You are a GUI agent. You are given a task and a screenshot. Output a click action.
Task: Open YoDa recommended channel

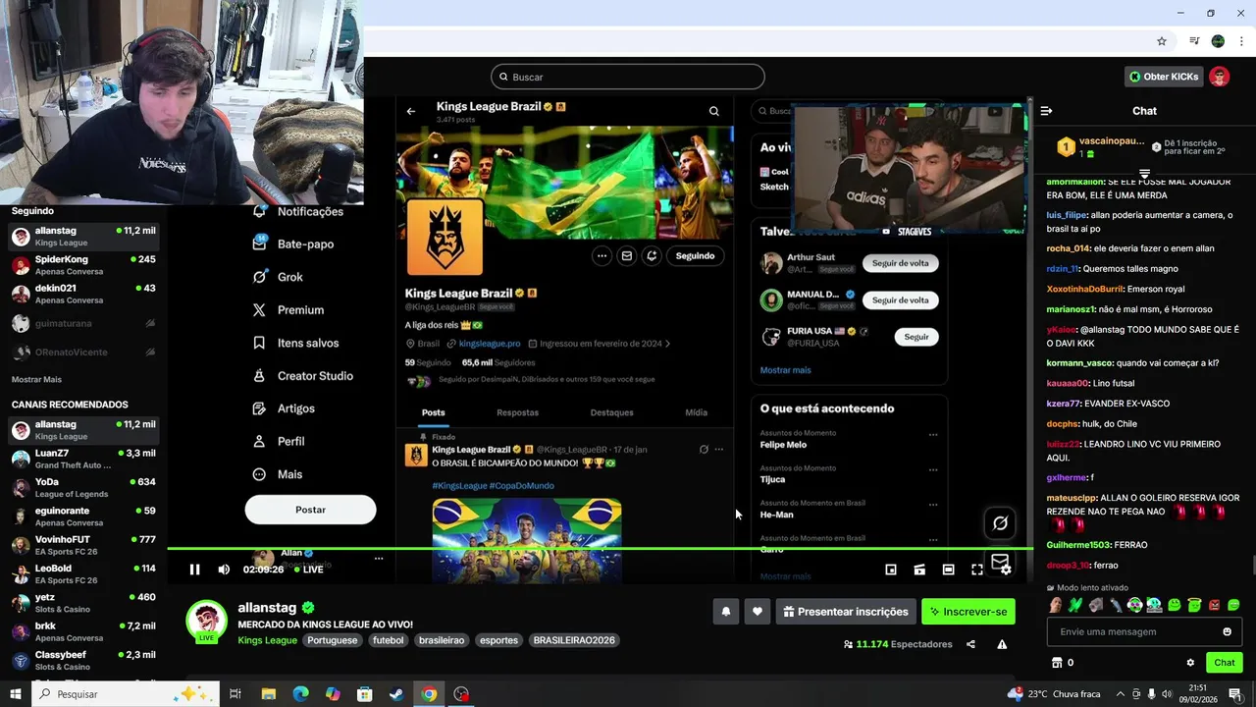[83, 488]
